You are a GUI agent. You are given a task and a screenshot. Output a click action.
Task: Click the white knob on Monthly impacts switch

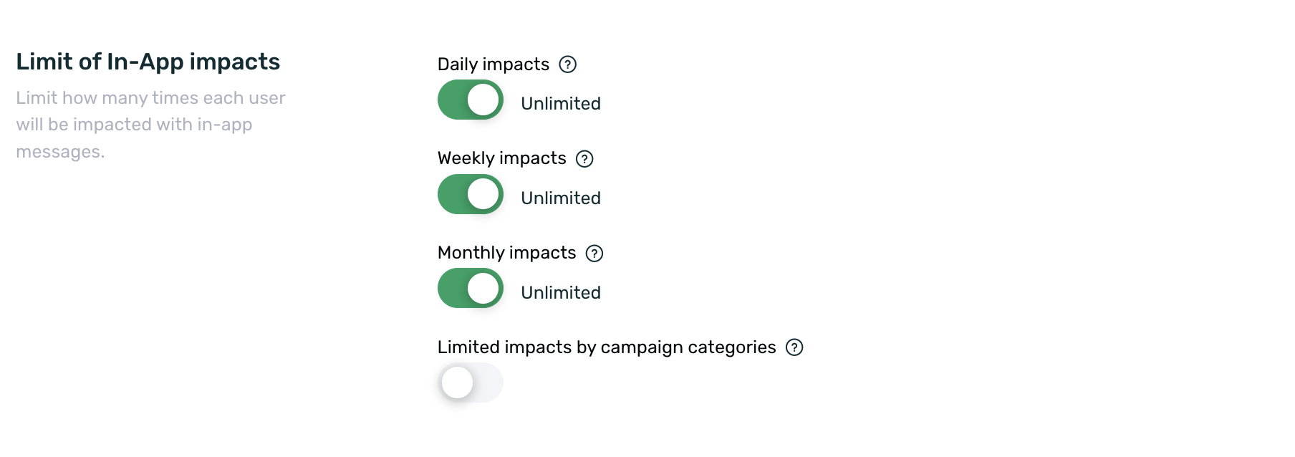(x=483, y=288)
